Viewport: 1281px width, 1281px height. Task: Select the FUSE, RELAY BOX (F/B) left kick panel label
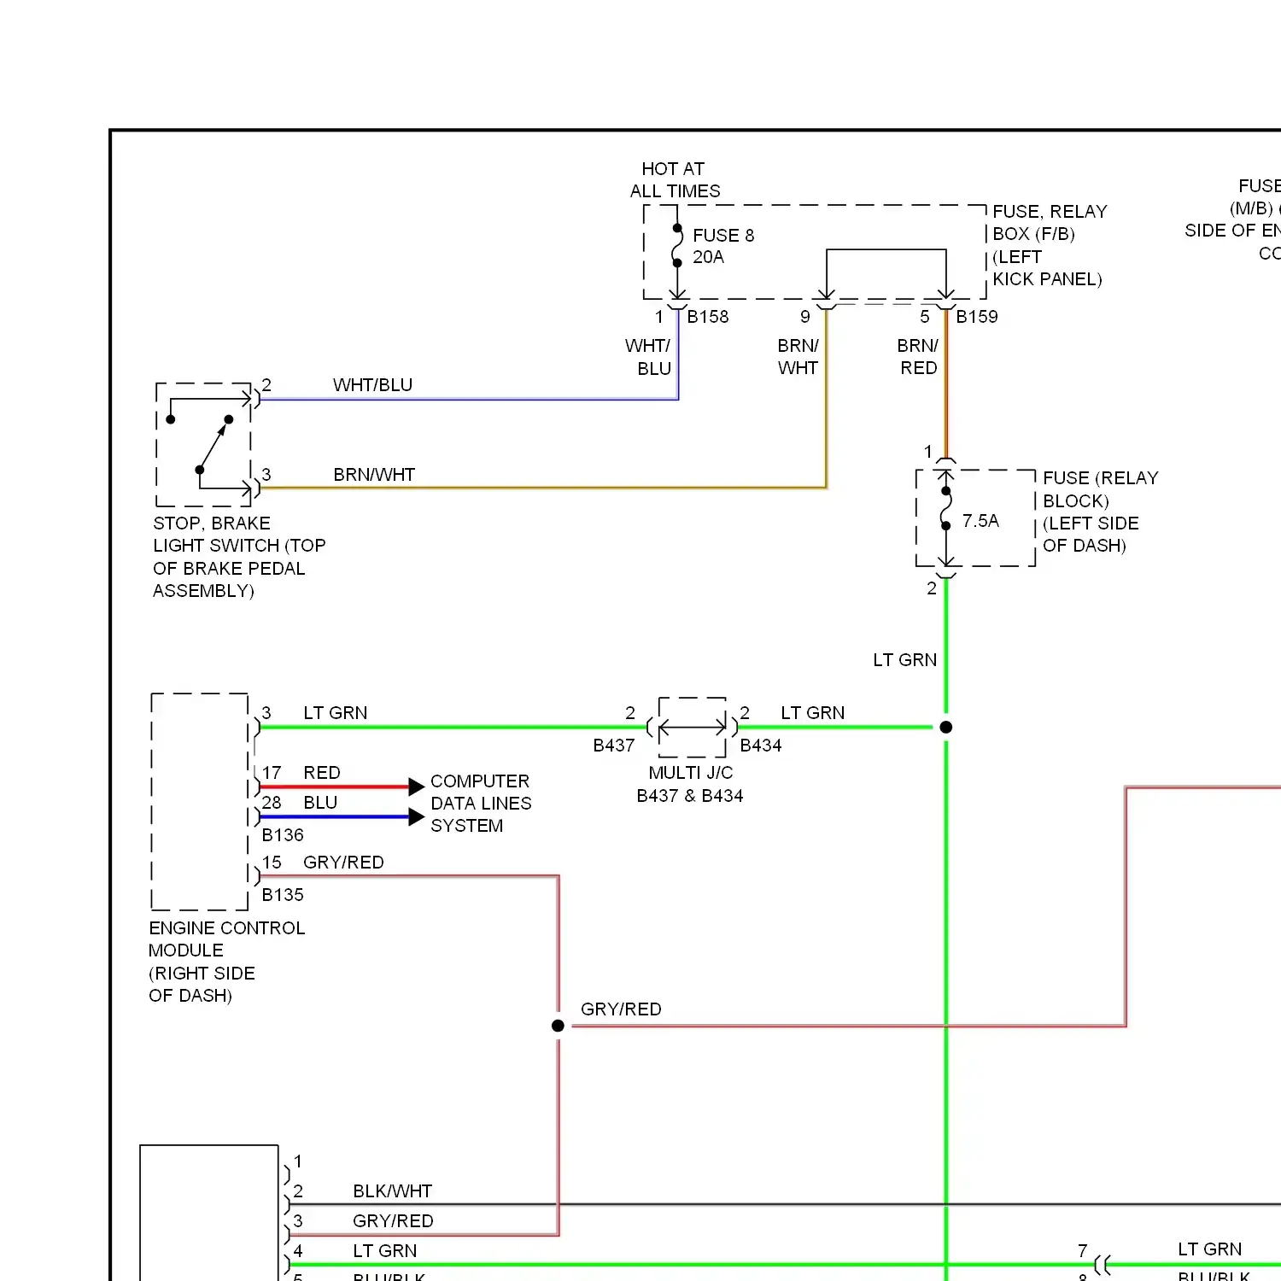[x=1050, y=245]
